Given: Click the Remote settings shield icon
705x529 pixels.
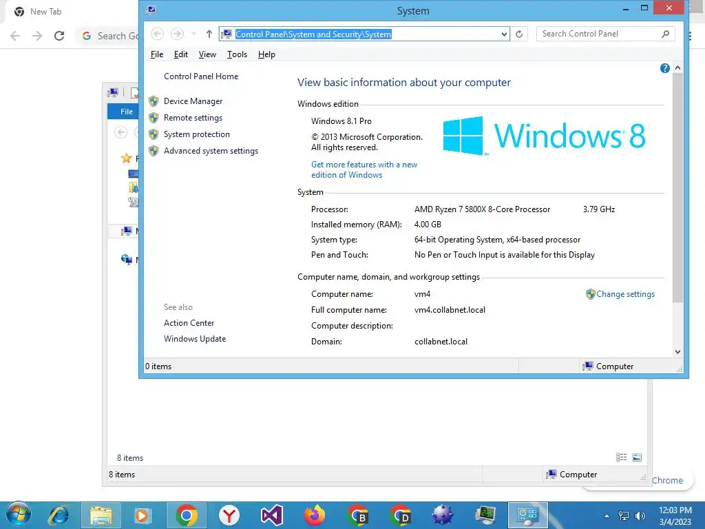Looking at the screenshot, I should (x=154, y=118).
